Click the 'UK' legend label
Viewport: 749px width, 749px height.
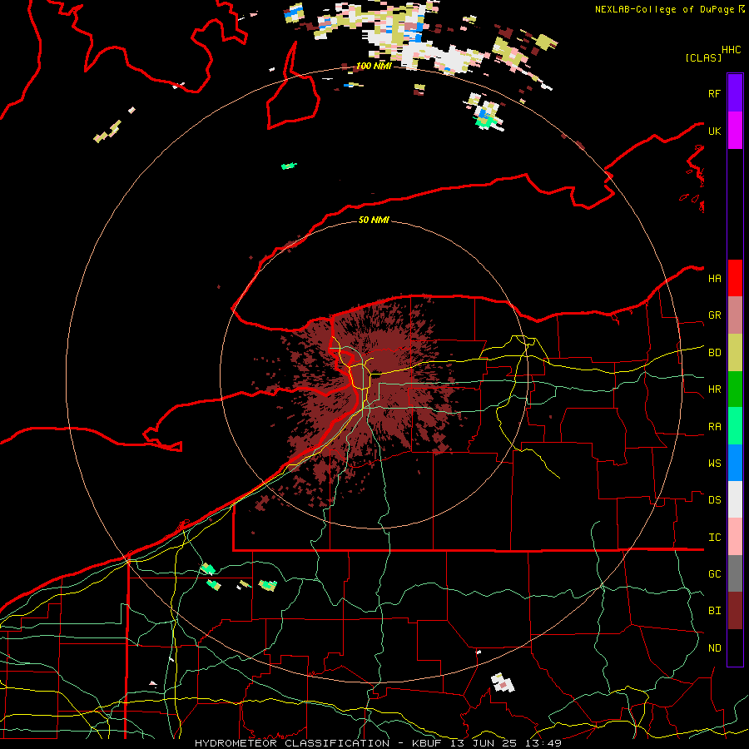[x=715, y=131]
